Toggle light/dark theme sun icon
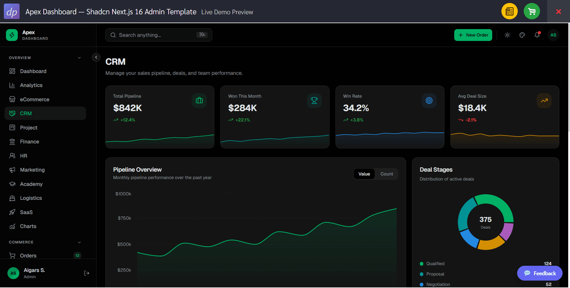Screen dimensions: 570x288 click(x=507, y=35)
